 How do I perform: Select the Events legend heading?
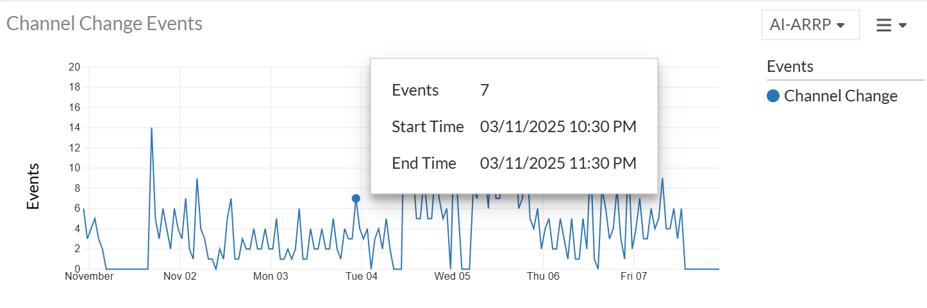[790, 66]
